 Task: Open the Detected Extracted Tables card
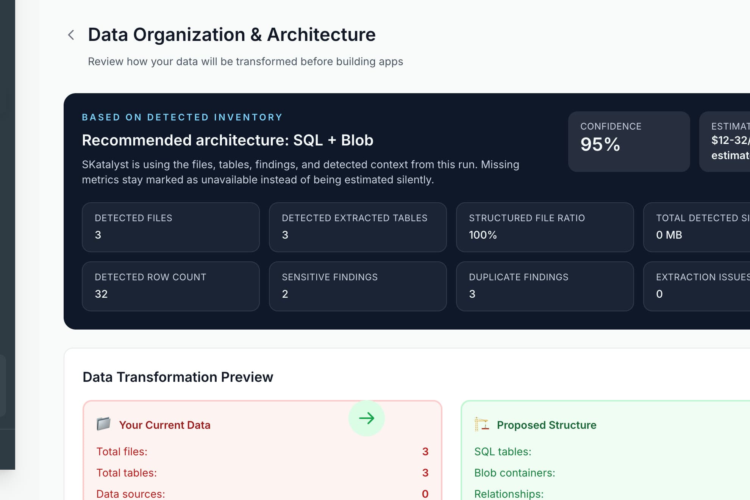click(358, 227)
